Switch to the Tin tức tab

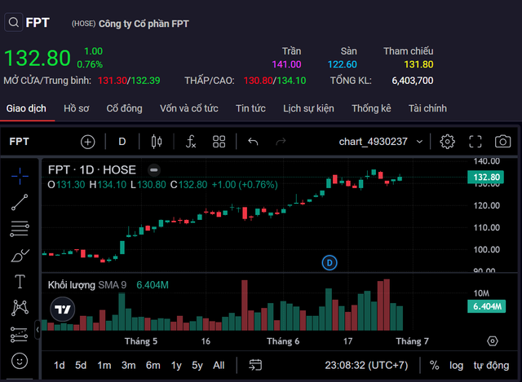pos(250,108)
